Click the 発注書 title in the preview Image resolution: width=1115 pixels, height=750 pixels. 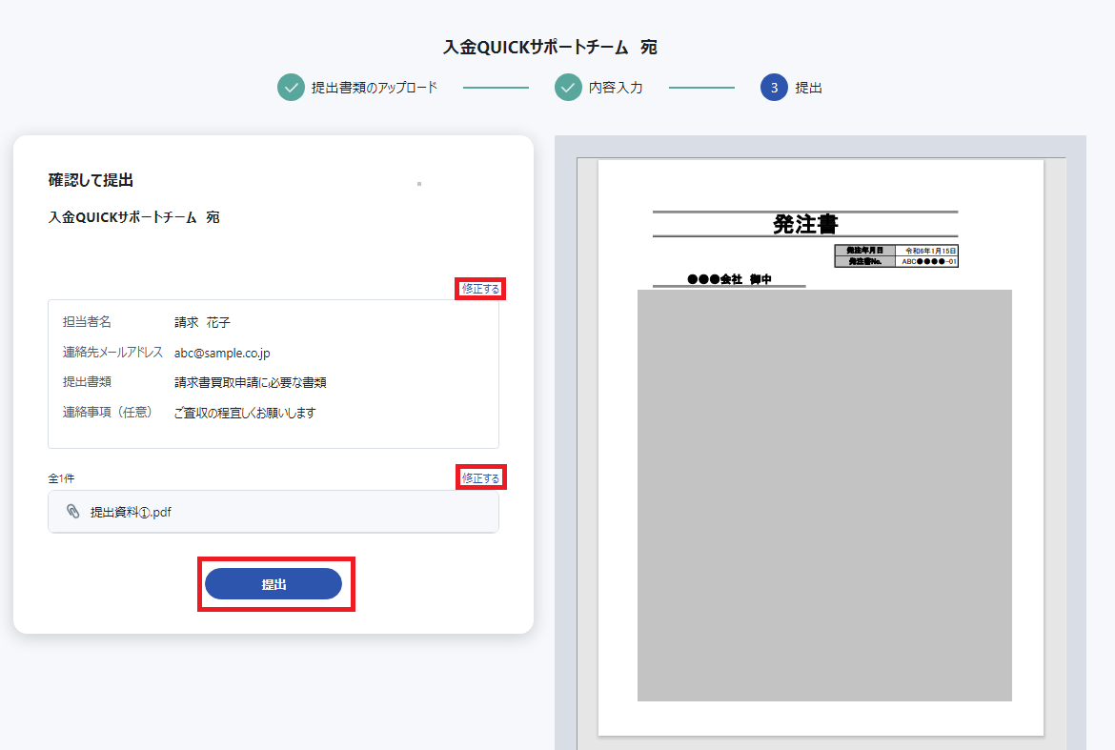point(805,224)
